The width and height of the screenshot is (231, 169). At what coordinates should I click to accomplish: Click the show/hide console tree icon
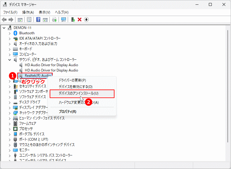pyautogui.click(x=20, y=19)
